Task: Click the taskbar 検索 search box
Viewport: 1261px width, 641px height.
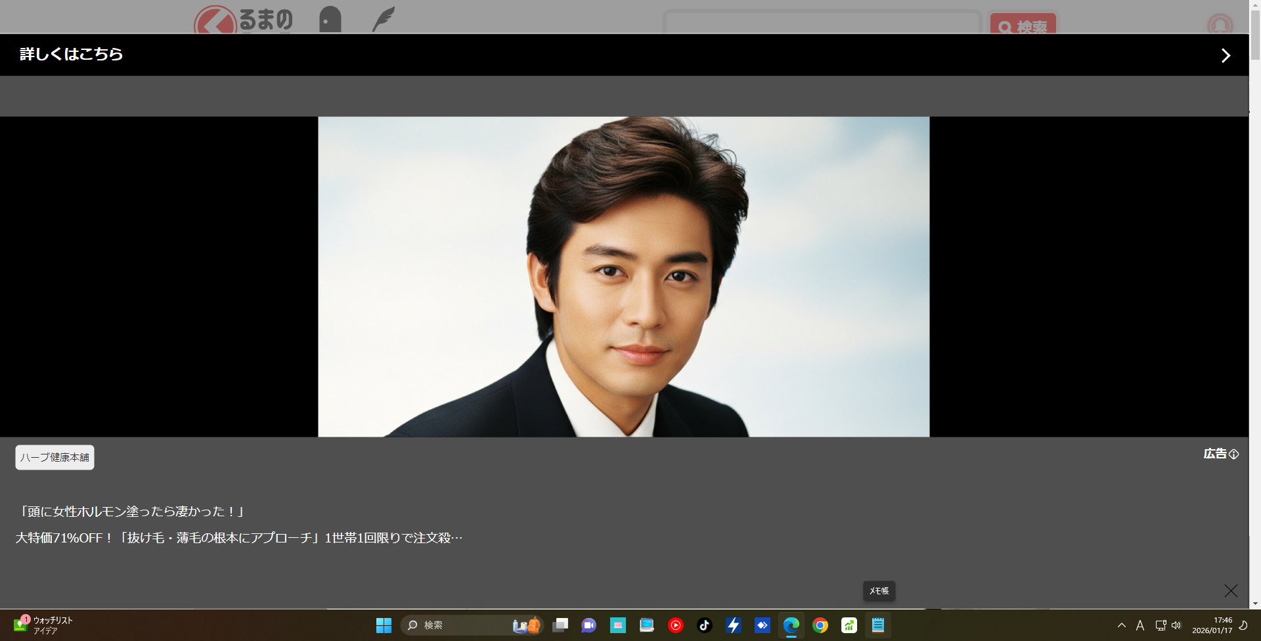Action: coord(460,625)
